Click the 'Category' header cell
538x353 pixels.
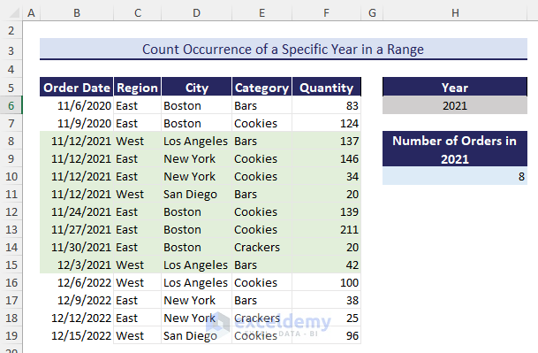261,88
